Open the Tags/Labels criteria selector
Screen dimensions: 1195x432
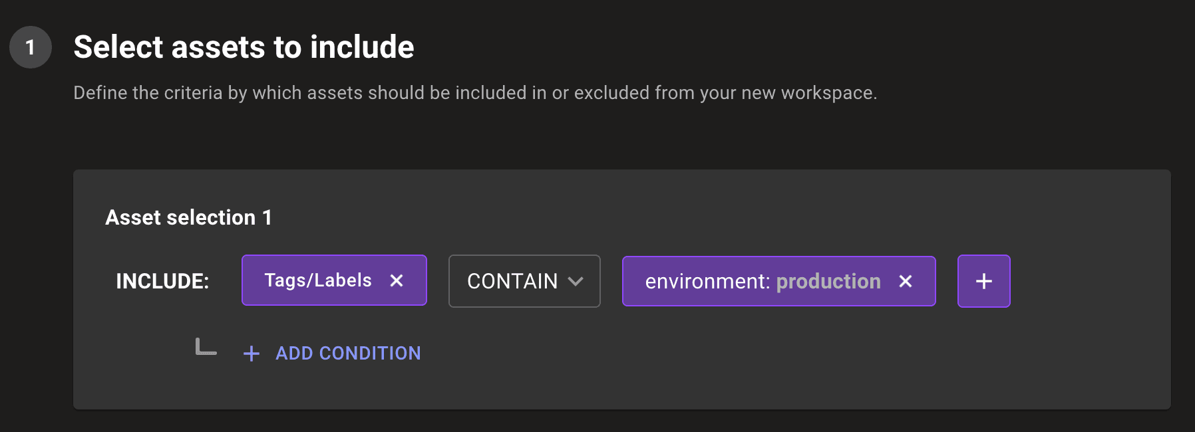coord(318,280)
